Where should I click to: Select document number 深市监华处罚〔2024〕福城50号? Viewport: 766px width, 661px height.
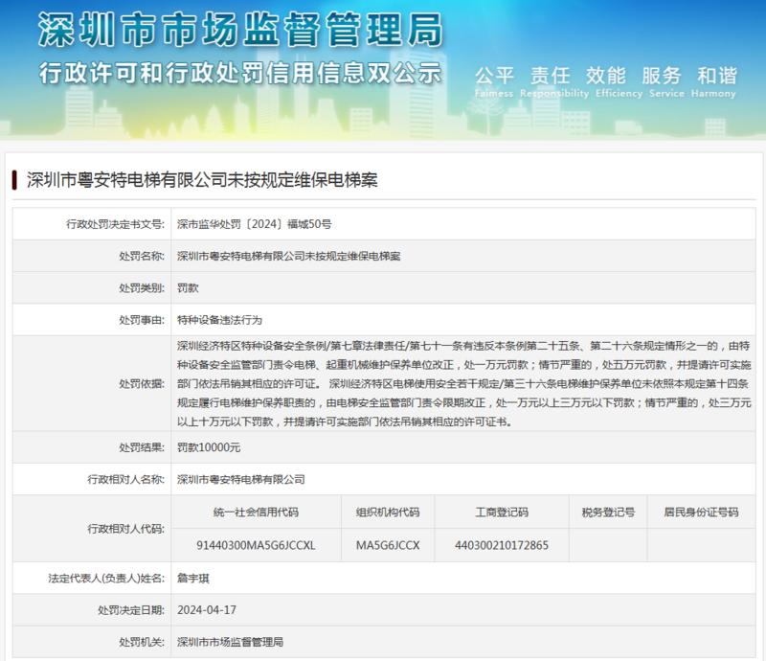(x=254, y=224)
